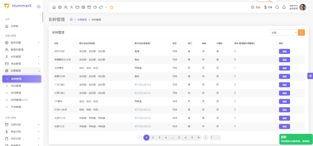Open the floating settings gear on right edge
Image resolution: width=313 pixels, height=146 pixels.
click(310, 76)
